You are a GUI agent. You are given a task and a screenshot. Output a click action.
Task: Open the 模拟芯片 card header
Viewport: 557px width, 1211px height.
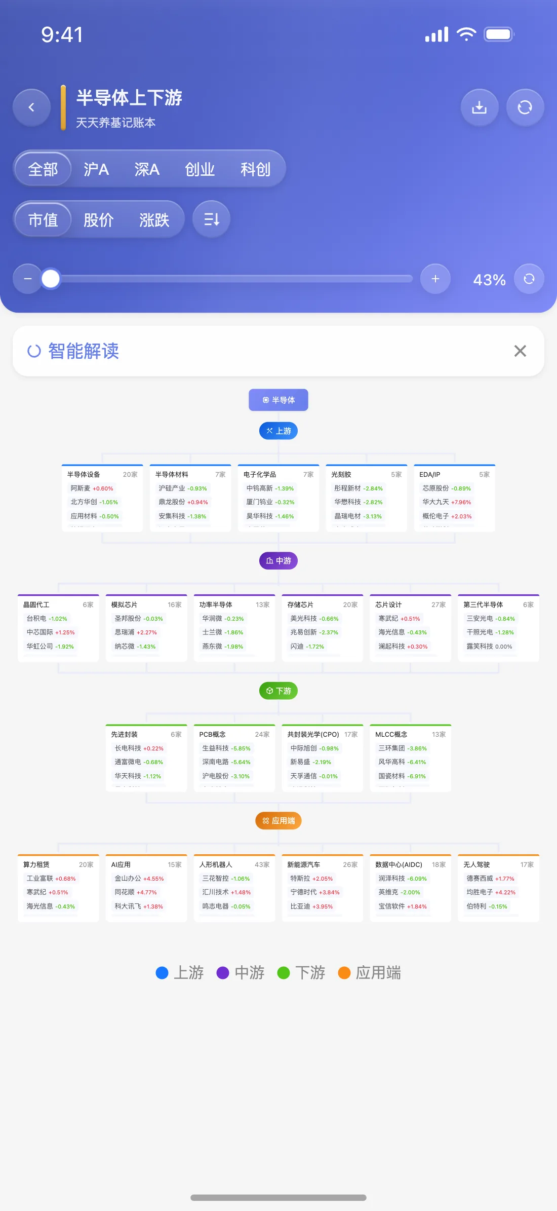point(146,604)
